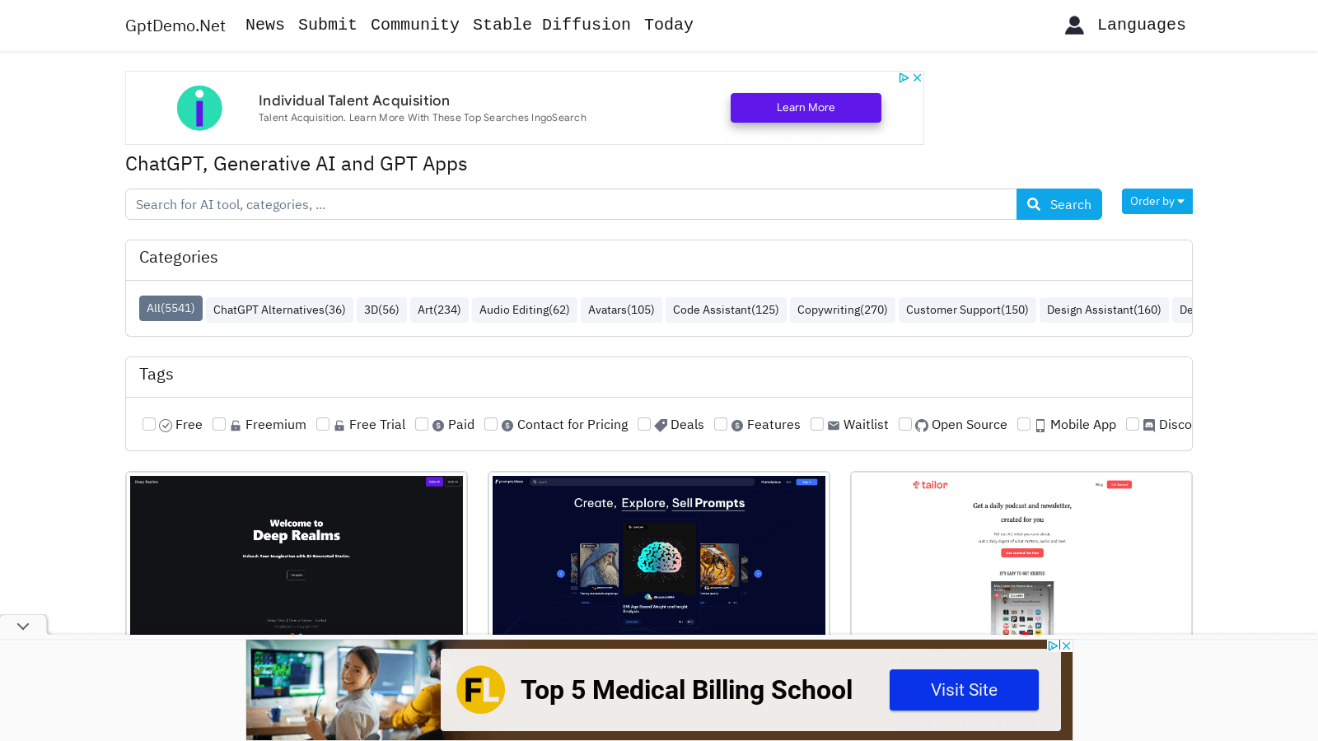Click the magnifier icon in Search button
Viewport: 1318px width, 741px height.
[x=1034, y=204]
